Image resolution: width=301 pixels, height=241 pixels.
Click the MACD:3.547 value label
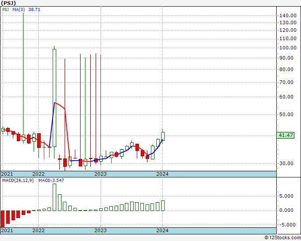point(51,181)
